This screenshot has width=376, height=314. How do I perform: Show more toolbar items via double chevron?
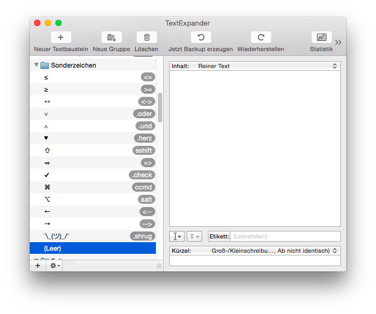click(338, 42)
